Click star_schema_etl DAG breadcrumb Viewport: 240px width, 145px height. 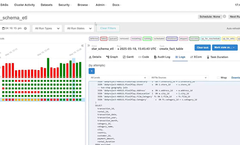(103, 49)
